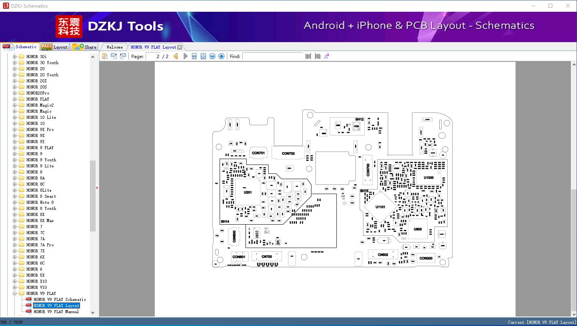577x326 pixels.
Task: Select the HONOR20Pro folder
Action: pyautogui.click(x=38, y=93)
